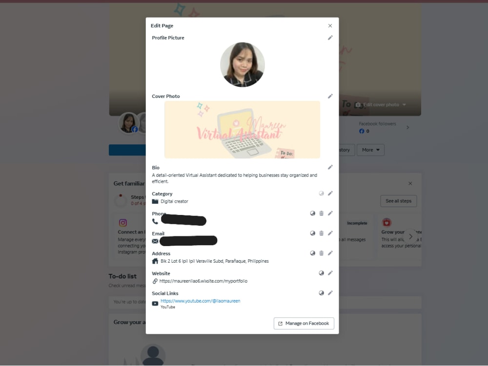This screenshot has width=488, height=366.
Task: Click the Digital creator category icon
Action: pyautogui.click(x=155, y=201)
